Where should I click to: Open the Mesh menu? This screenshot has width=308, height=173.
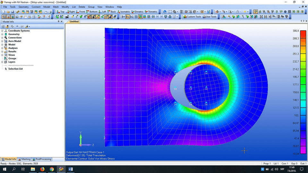click(56, 7)
